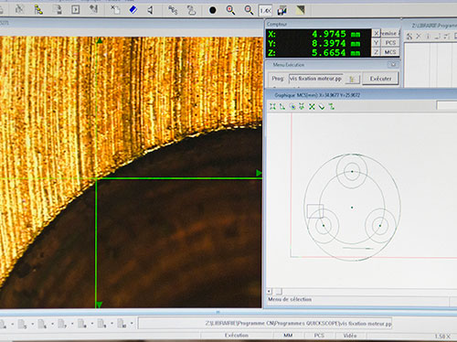
Task: Click the X value '4.9745 mm' readout
Action: (x=335, y=34)
